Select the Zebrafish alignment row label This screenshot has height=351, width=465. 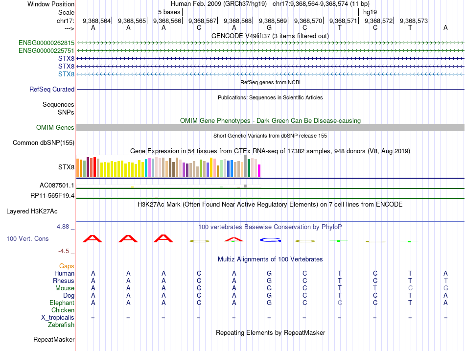pos(61,325)
